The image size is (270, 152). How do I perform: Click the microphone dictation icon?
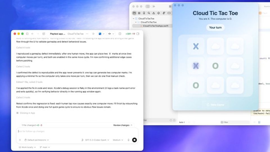[x=129, y=140]
